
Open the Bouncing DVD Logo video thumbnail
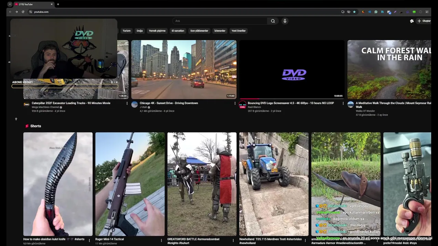(x=292, y=70)
